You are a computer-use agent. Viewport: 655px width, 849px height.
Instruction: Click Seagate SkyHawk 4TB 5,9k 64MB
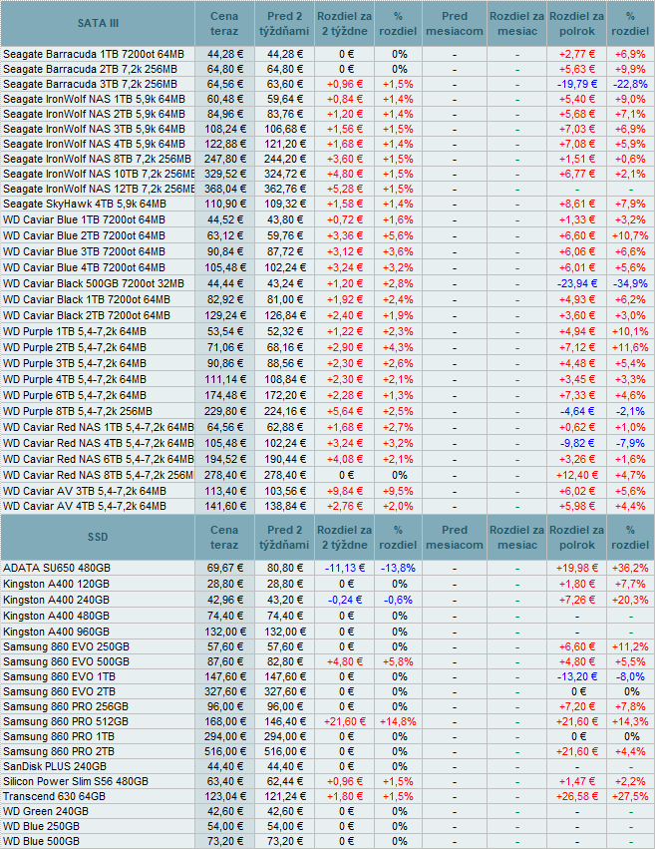85,205
